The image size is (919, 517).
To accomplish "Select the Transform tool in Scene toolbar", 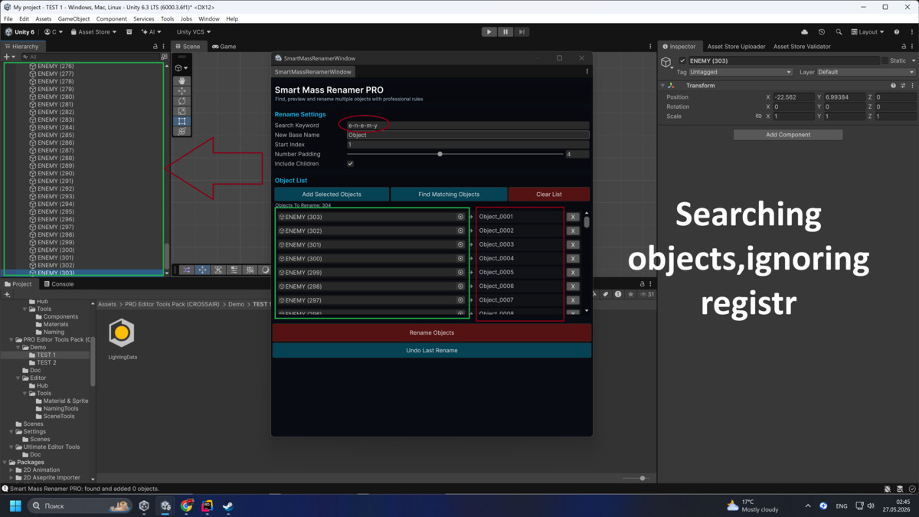I will (x=182, y=131).
